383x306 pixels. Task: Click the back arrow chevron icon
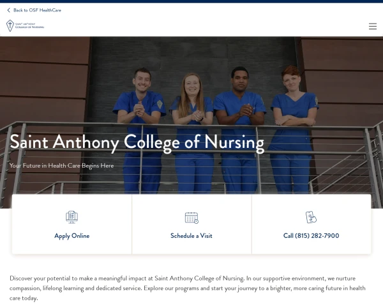[x=9, y=10]
